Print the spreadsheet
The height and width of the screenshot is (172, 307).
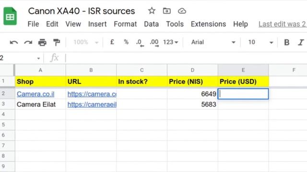pos(42,42)
